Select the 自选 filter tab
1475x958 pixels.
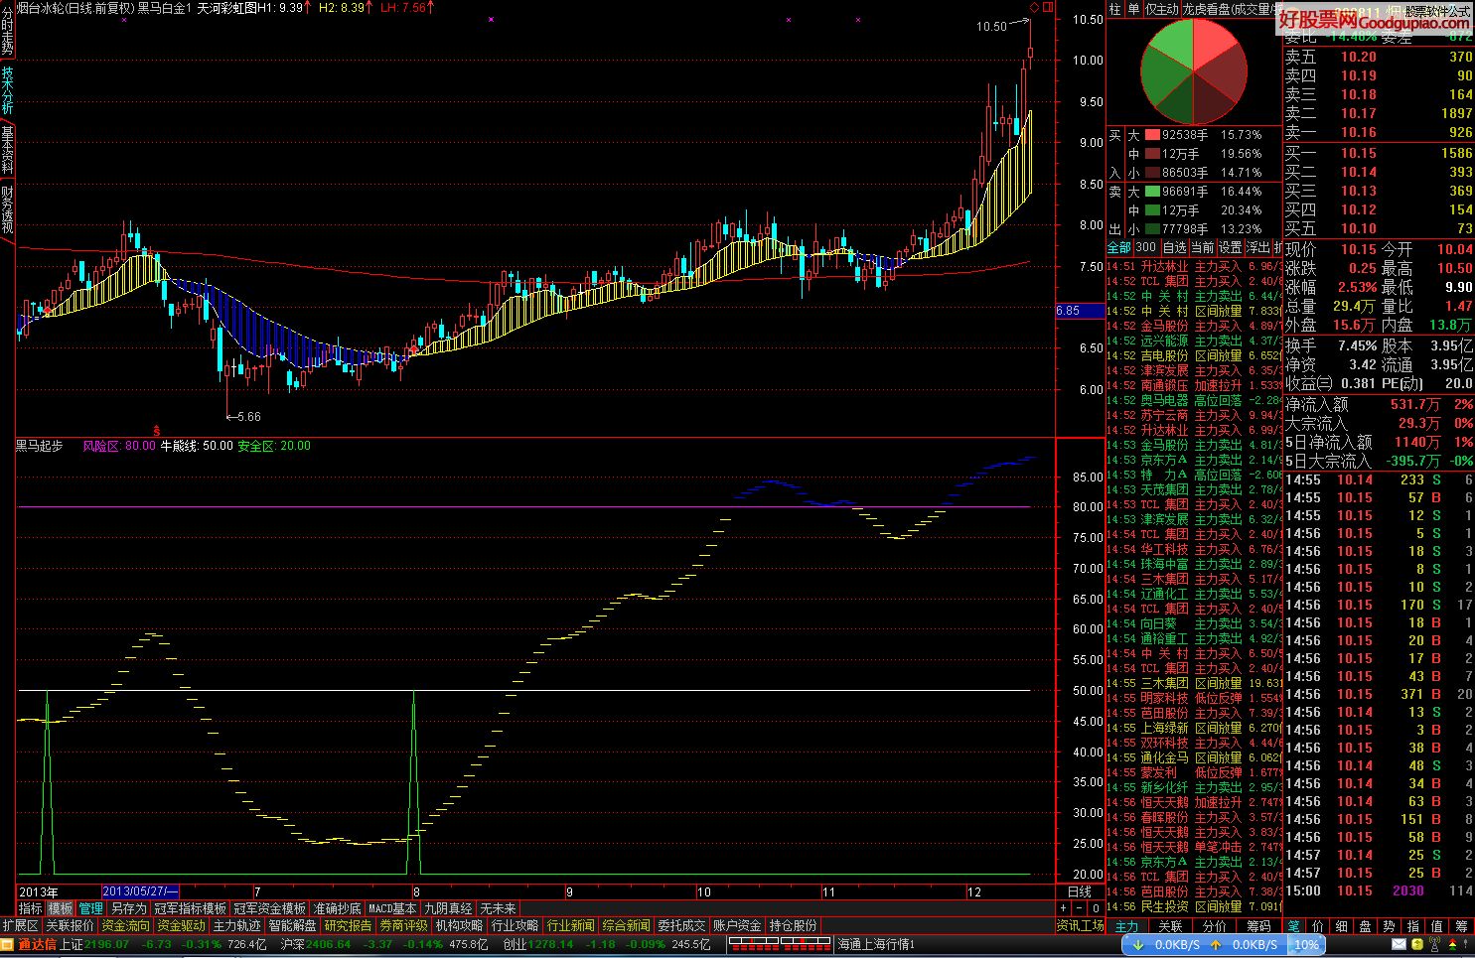[1174, 247]
